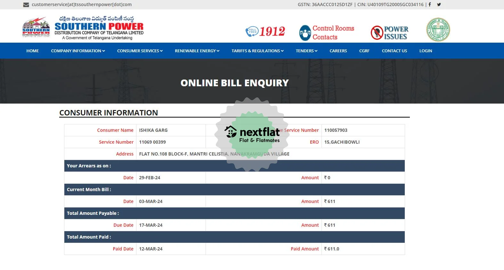Open the Twitter page icon
The width and height of the screenshot is (504, 270).
point(439,4)
